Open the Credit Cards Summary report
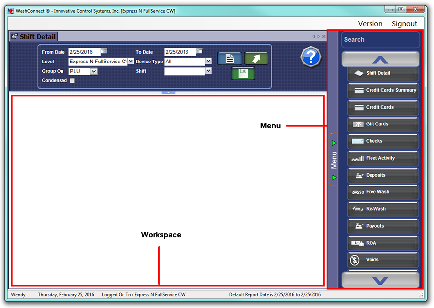Viewport: 434px width, 308px height. click(383, 90)
